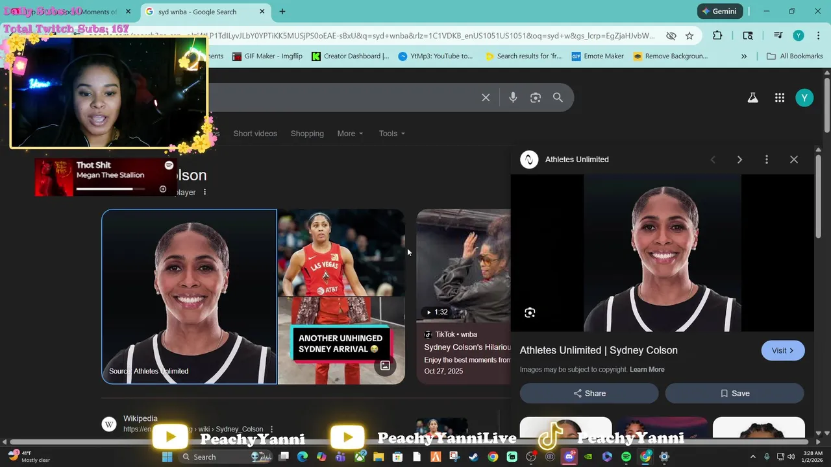Open the All Bookmarks folder
This screenshot has height=467, width=831.
[795, 56]
